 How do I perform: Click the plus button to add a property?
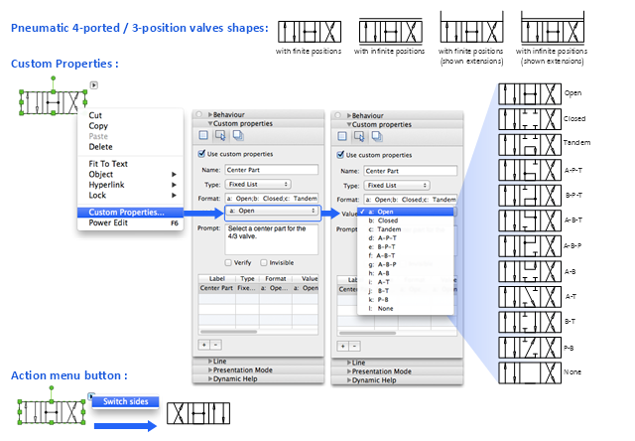[x=203, y=345]
